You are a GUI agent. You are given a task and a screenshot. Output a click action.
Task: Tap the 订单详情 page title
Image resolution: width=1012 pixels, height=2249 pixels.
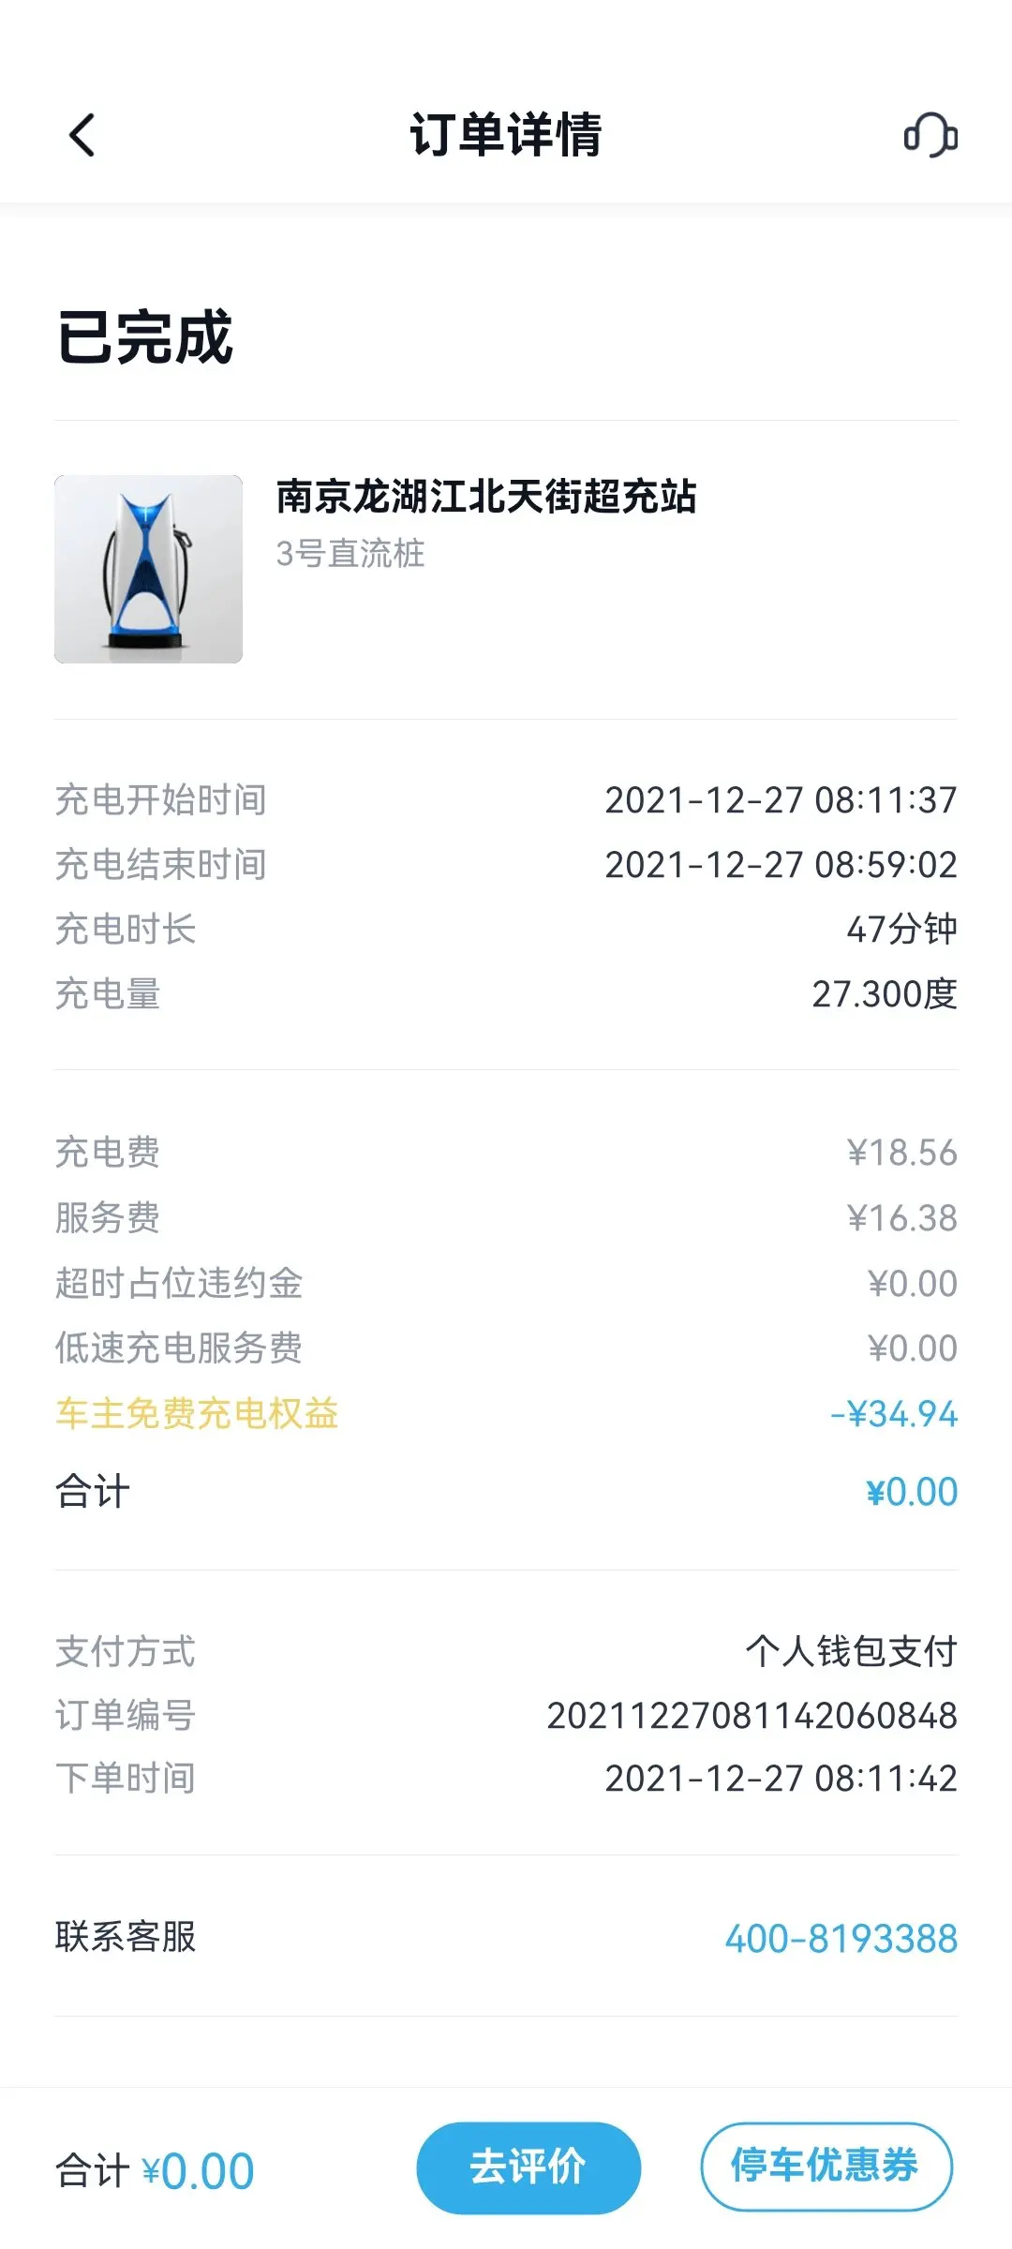point(506,135)
